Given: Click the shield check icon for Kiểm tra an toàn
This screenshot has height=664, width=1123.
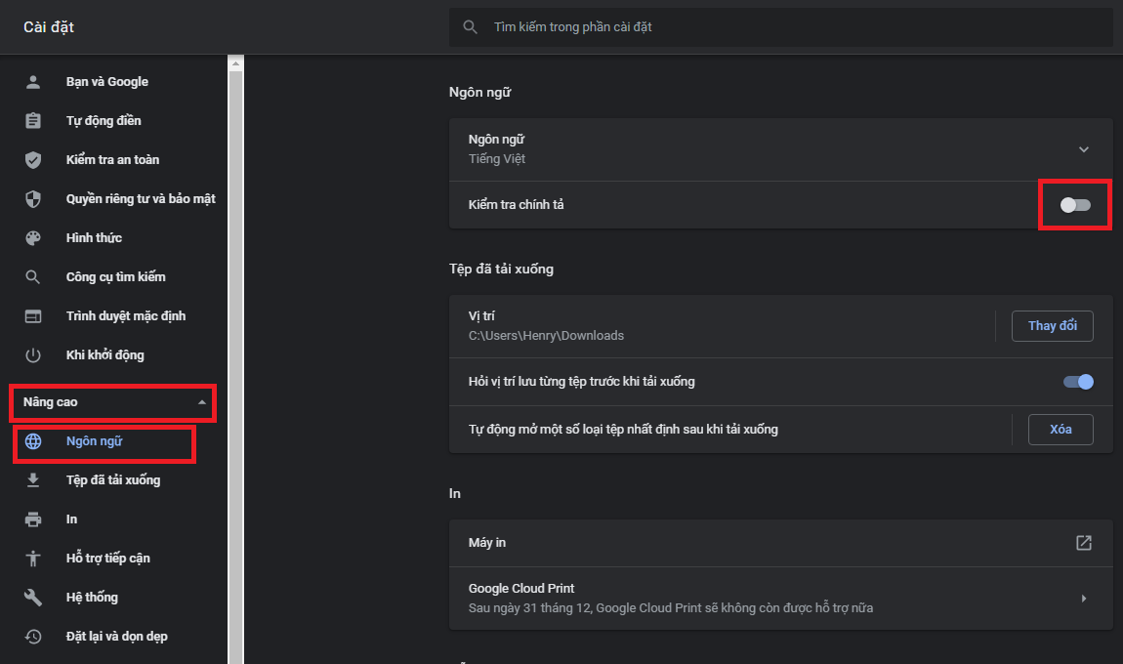Looking at the screenshot, I should (33, 160).
